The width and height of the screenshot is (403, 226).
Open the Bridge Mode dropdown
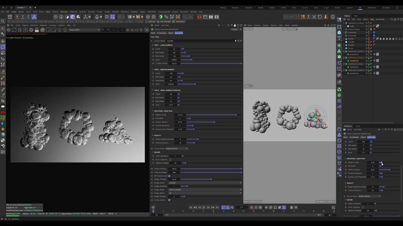(x=205, y=190)
